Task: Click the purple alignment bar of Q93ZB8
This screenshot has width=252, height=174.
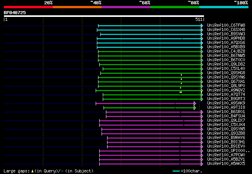Action: pyautogui.click(x=151, y=134)
